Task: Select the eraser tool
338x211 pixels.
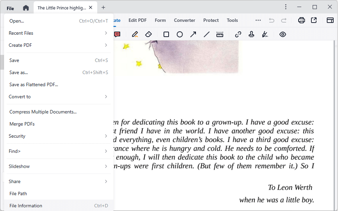Action: click(x=149, y=34)
